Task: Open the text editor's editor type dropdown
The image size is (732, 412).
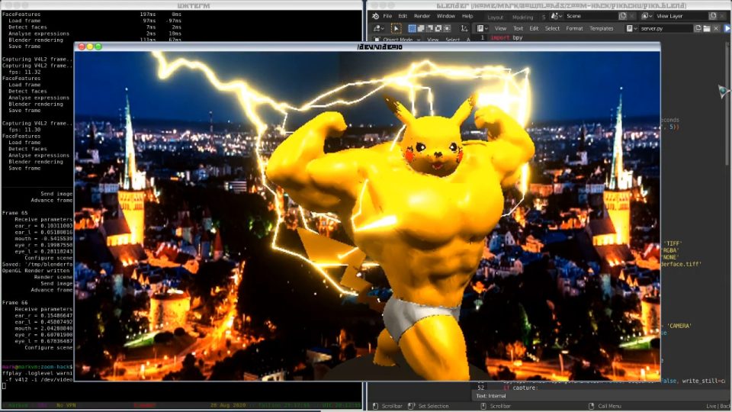Action: 482,28
